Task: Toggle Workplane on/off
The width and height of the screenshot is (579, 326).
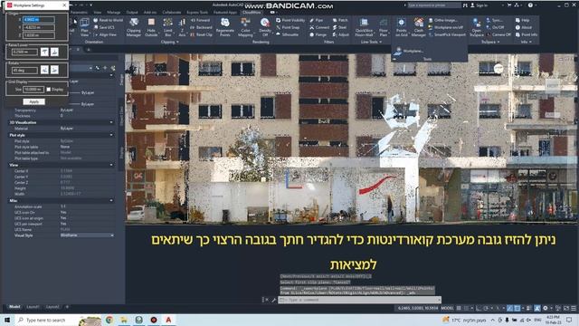Action: [x=446, y=27]
